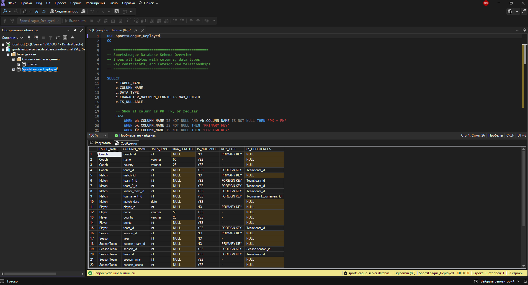The height and width of the screenshot is (285, 528).
Task: Open the Правка menu
Action: (x=26, y=3)
